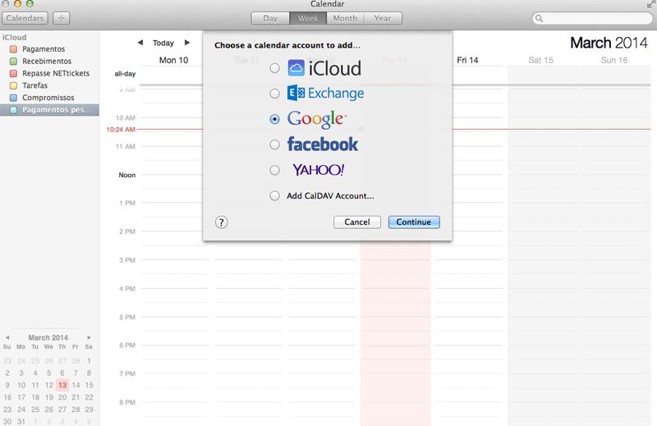Image resolution: width=657 pixels, height=426 pixels.
Task: Select the Recebimentos calendar name
Action: point(47,62)
